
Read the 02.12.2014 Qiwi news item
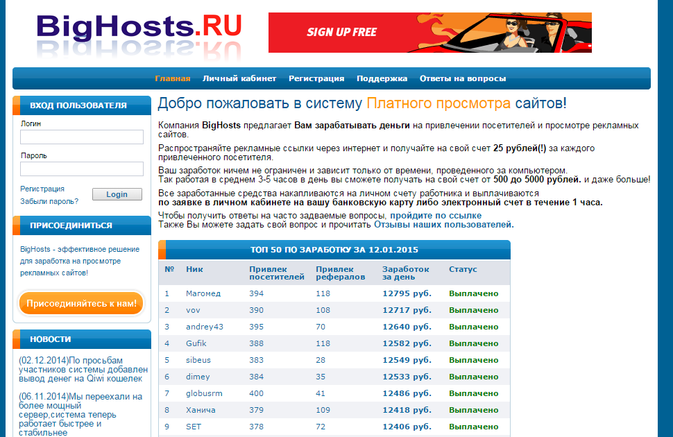pyautogui.click(x=80, y=369)
